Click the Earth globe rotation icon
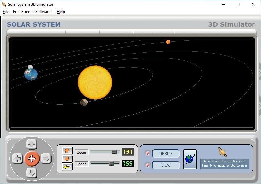Viewport: 261px width, 184px height. pyautogui.click(x=190, y=159)
